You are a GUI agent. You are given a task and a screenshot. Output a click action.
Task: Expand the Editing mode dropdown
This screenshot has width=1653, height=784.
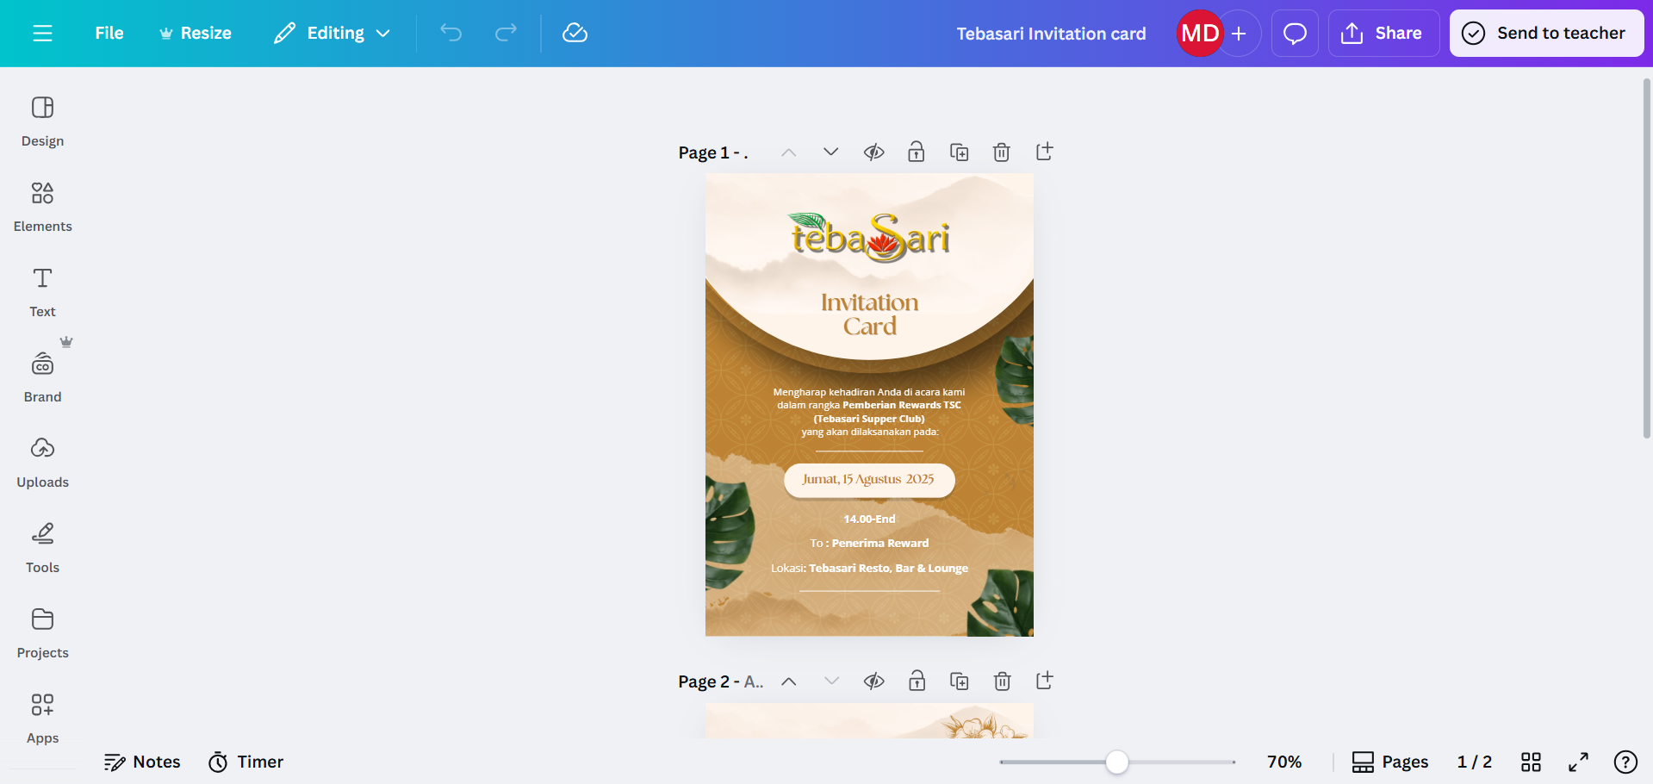332,33
